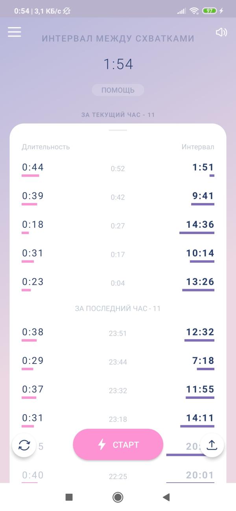This screenshot has height=511, width=236.
Task: Tap the Интервал column header
Action: coord(198,147)
